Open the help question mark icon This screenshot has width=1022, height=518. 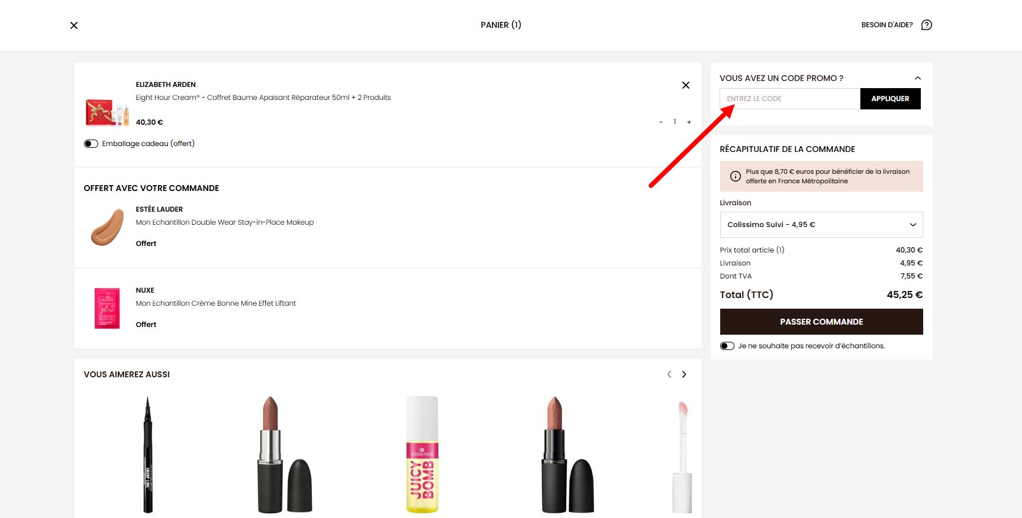(927, 25)
